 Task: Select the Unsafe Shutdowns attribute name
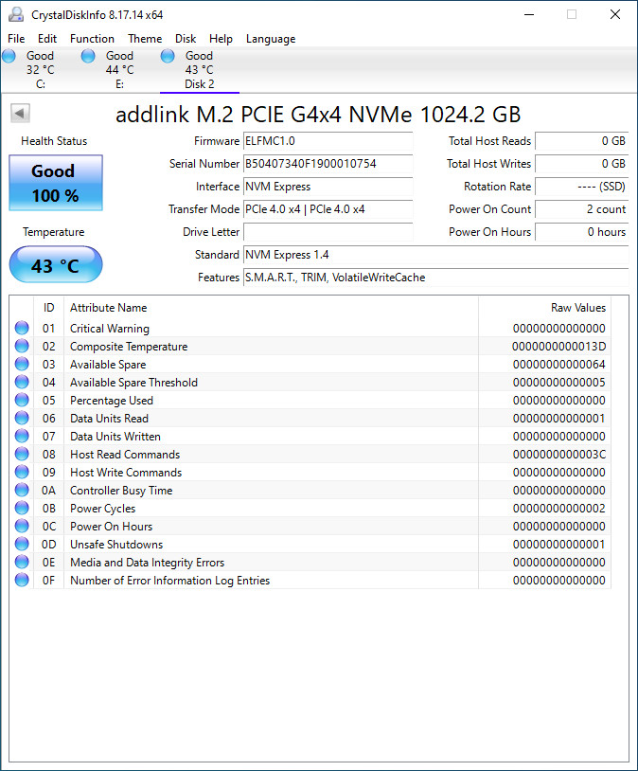[116, 545]
